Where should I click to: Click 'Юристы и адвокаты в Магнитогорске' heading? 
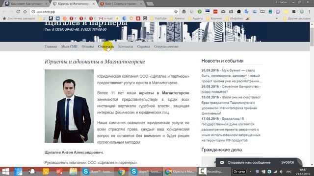95,62
